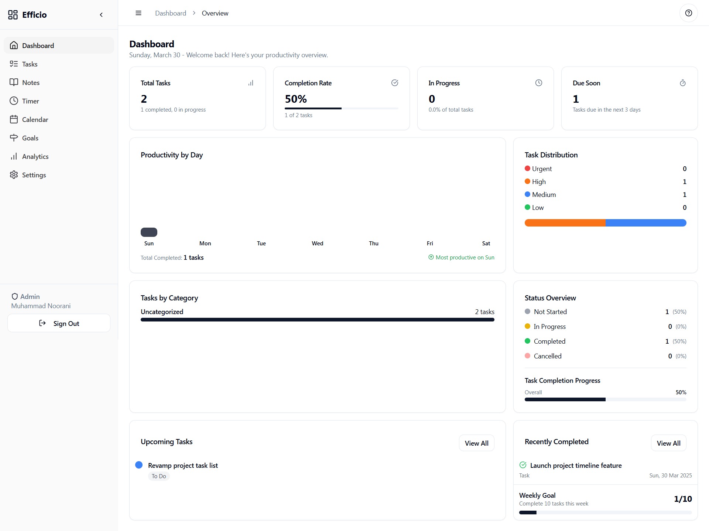The width and height of the screenshot is (709, 531).
Task: Open Analytics in the sidebar
Action: pos(59,156)
